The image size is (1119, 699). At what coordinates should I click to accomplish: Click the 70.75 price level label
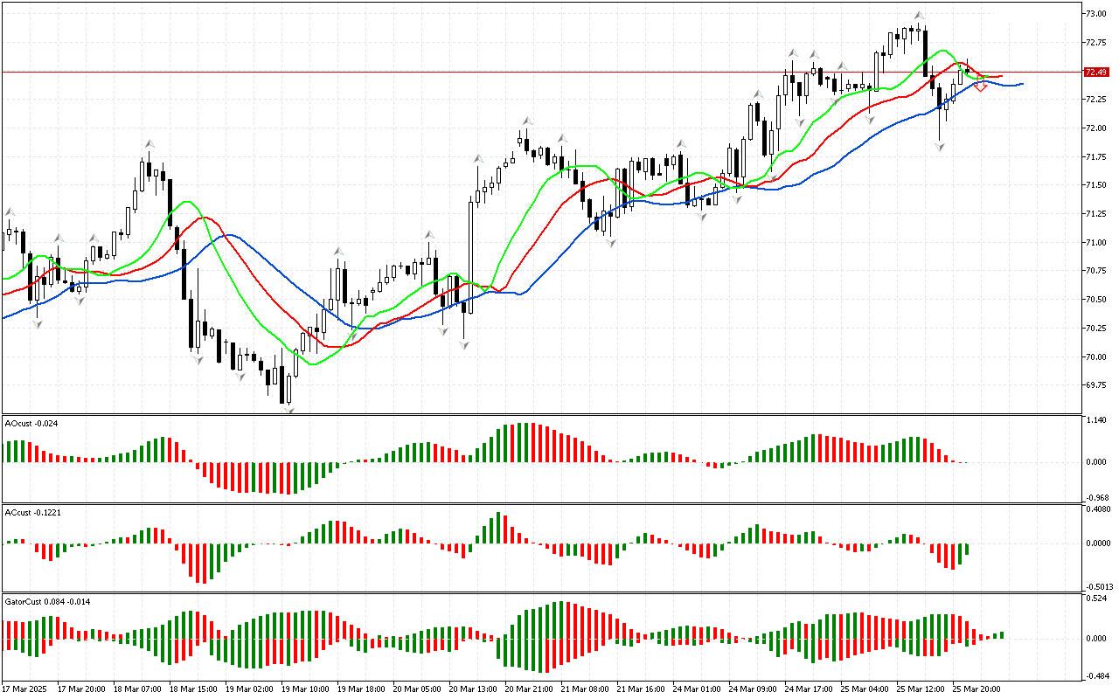1096,271
